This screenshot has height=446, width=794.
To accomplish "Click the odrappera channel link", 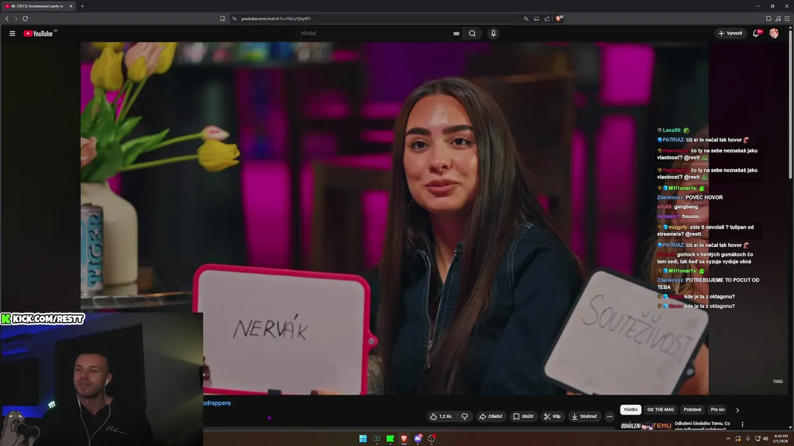I will click(216, 403).
